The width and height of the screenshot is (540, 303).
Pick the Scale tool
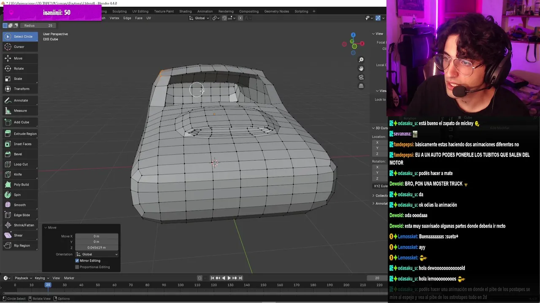pyautogui.click(x=20, y=79)
